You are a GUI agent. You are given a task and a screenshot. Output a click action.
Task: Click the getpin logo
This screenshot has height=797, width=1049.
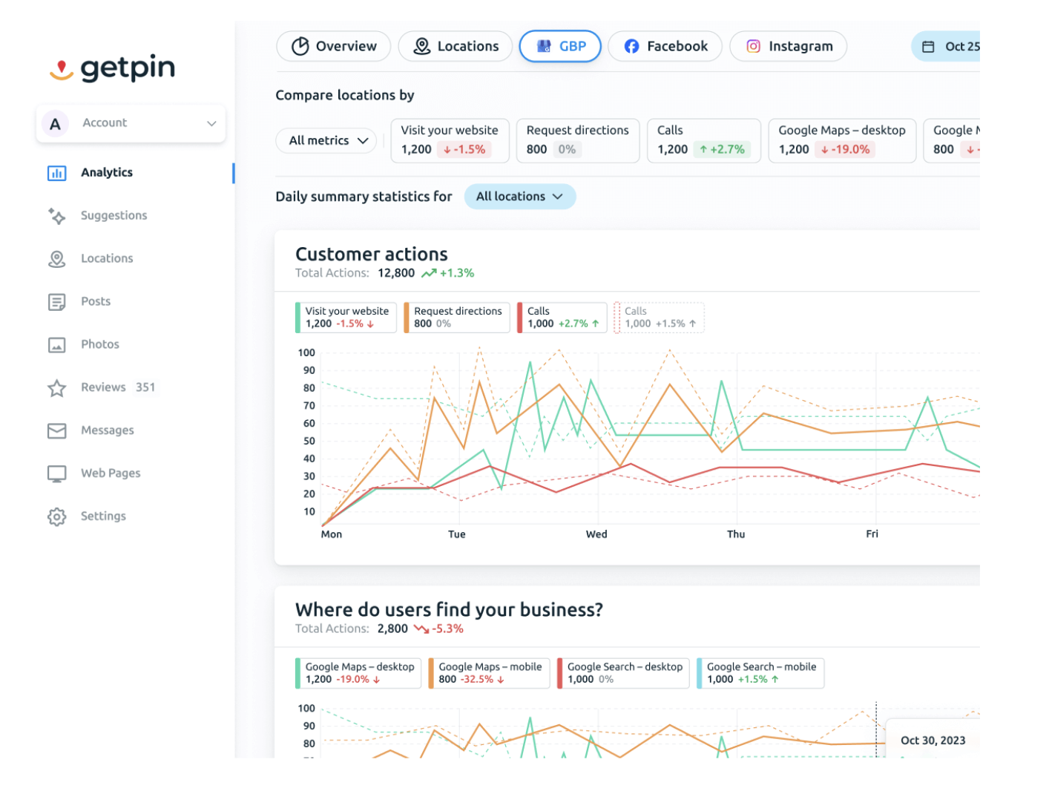(113, 68)
